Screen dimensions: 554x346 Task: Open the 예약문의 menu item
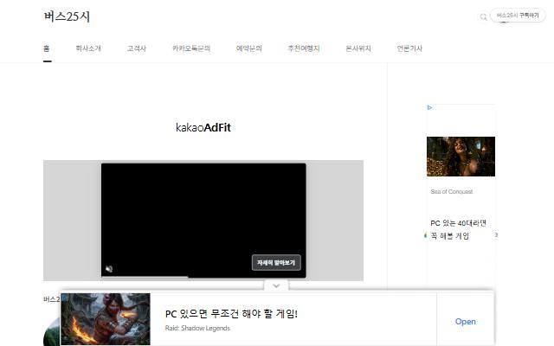pos(249,48)
